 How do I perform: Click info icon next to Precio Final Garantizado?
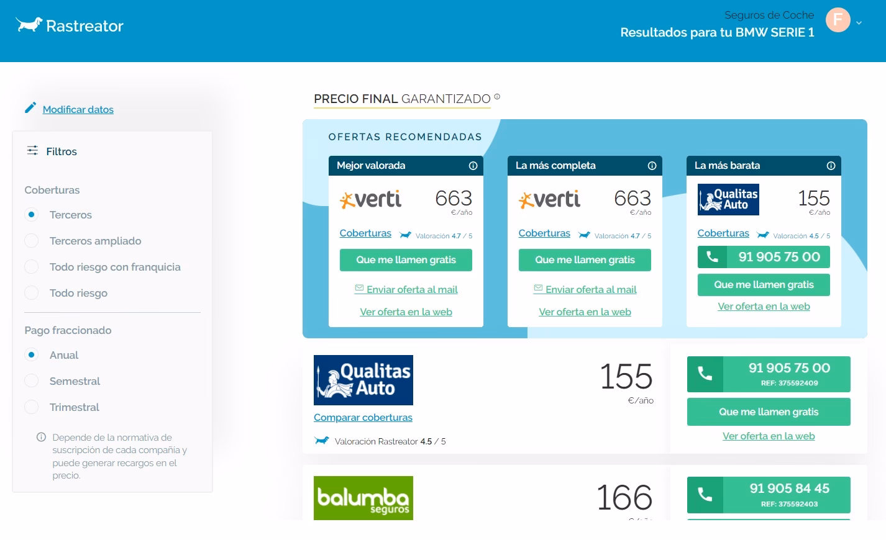(x=497, y=97)
